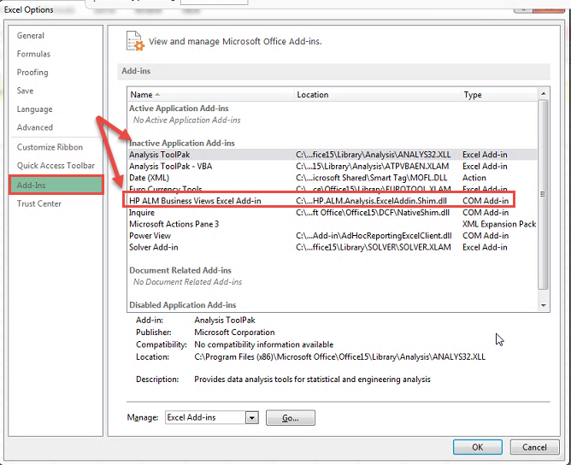571x465 pixels.
Task: Open Language settings category
Action: click(34, 109)
